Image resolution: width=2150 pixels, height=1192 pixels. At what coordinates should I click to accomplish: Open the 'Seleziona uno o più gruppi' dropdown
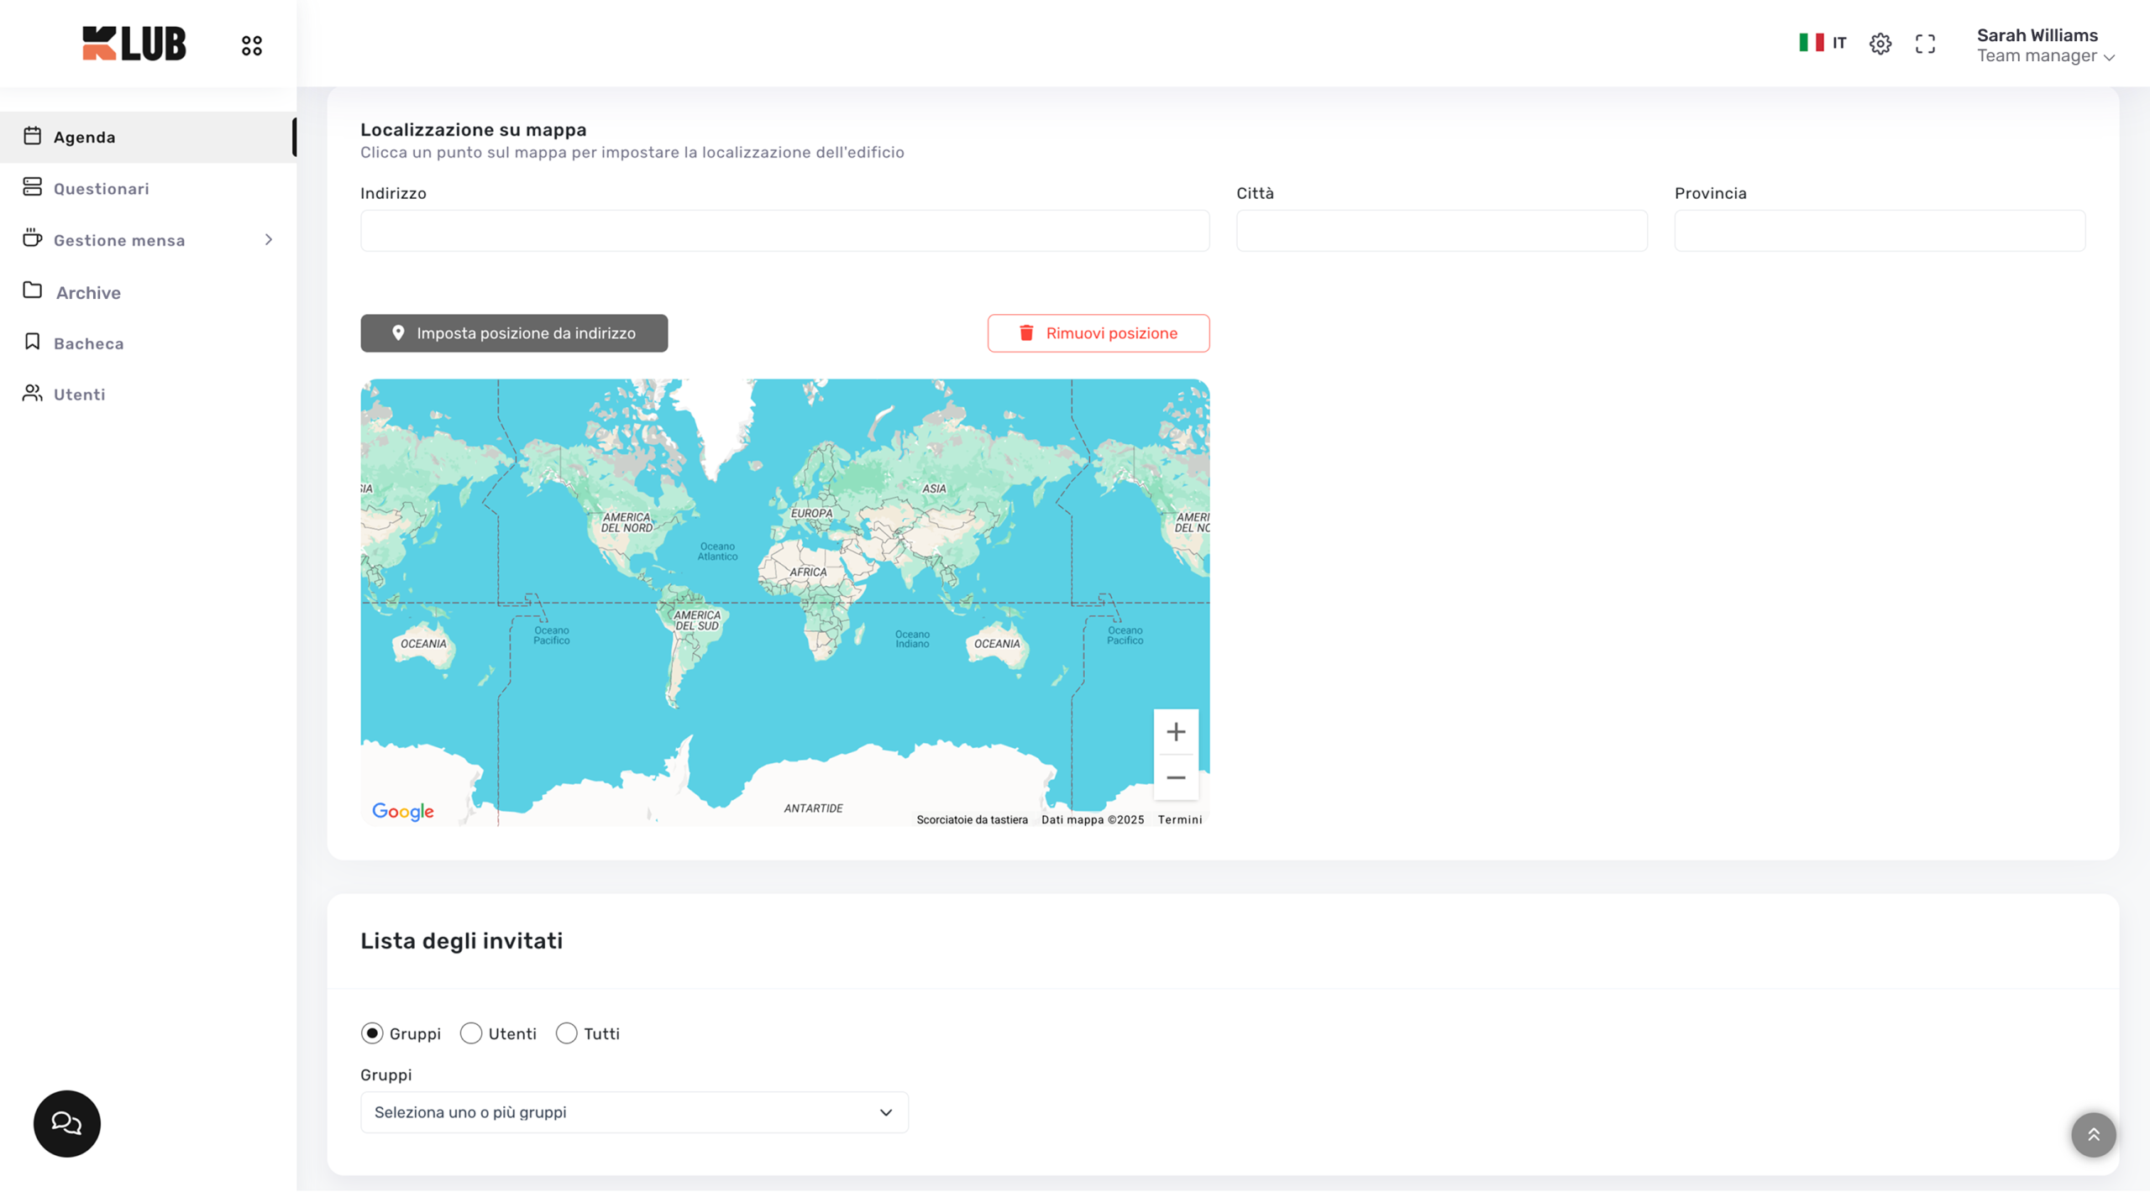click(634, 1112)
